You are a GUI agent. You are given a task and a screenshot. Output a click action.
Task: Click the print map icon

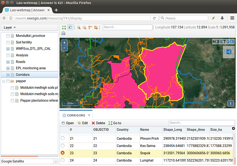coord(63,33)
